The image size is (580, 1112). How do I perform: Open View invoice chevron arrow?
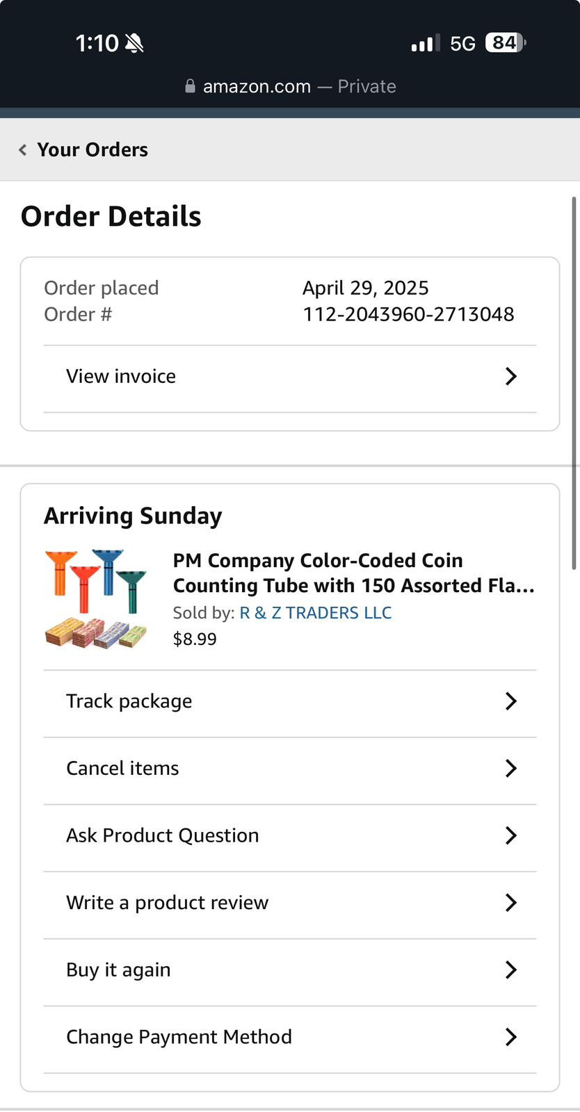(511, 377)
